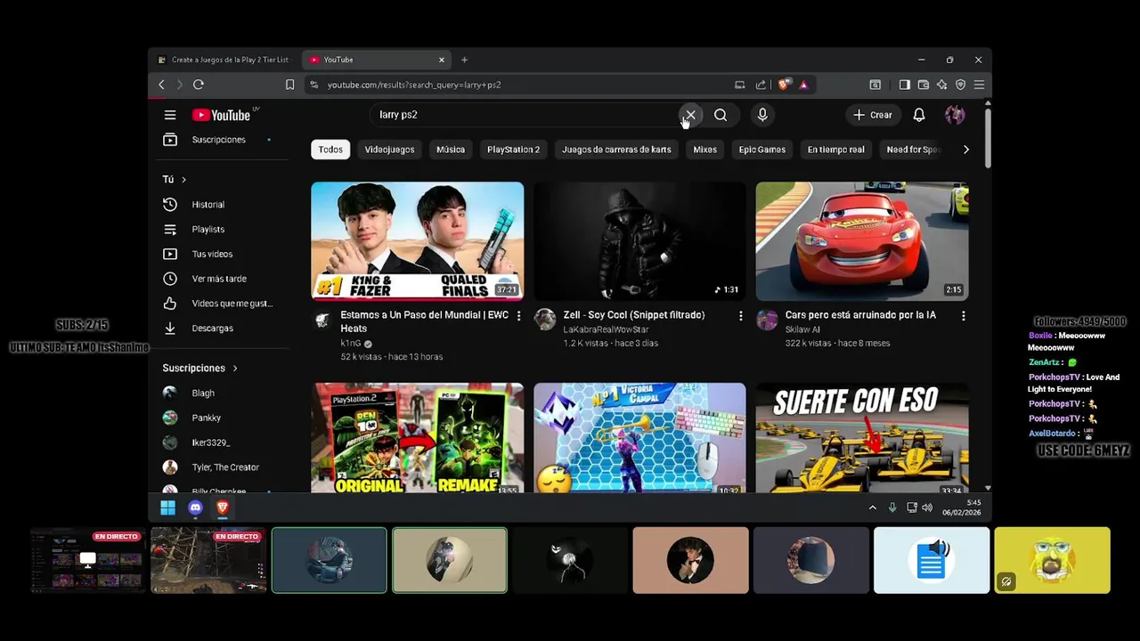Open the Ben 10 Original vs Remake thumbnail
Screen dimensions: 1140x641
(417, 438)
